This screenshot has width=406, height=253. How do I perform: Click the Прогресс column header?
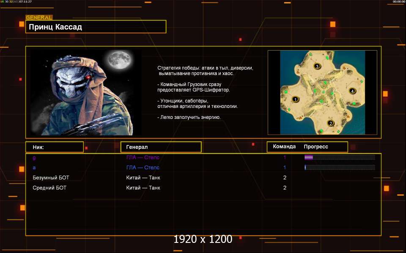[x=316, y=147]
